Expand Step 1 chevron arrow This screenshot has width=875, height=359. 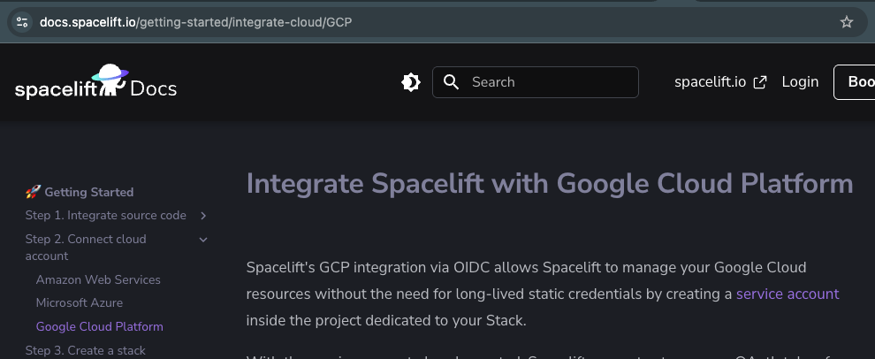coord(203,216)
